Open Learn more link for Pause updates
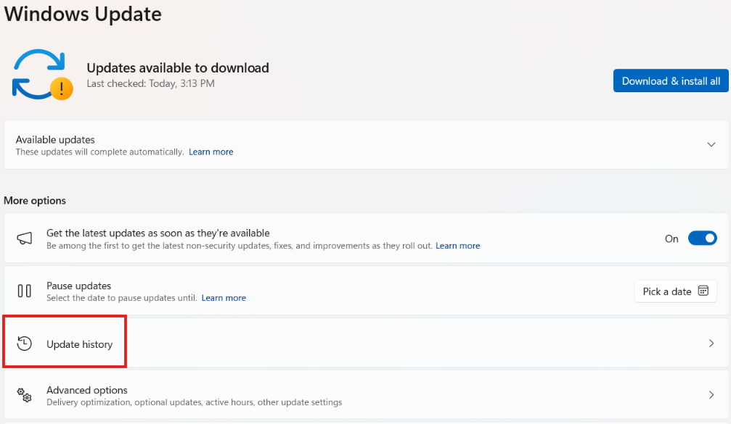This screenshot has height=424, width=731. pyautogui.click(x=224, y=298)
